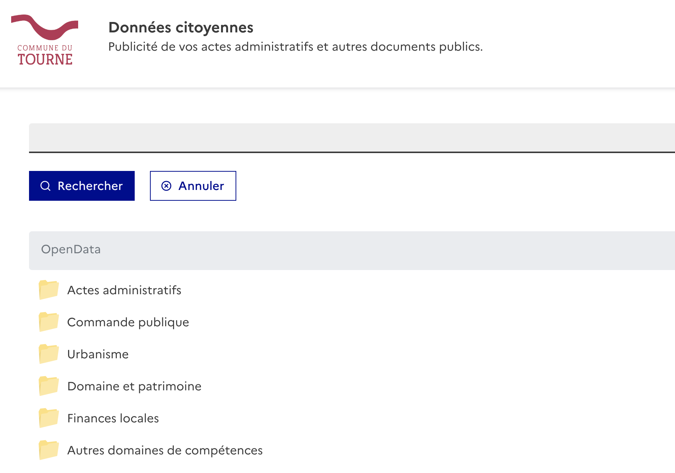Open Autres domaines de compétences folder icon
Viewport: 675px width, 473px height.
point(49,450)
